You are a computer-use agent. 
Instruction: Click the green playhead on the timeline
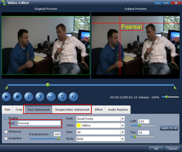pos(48,85)
